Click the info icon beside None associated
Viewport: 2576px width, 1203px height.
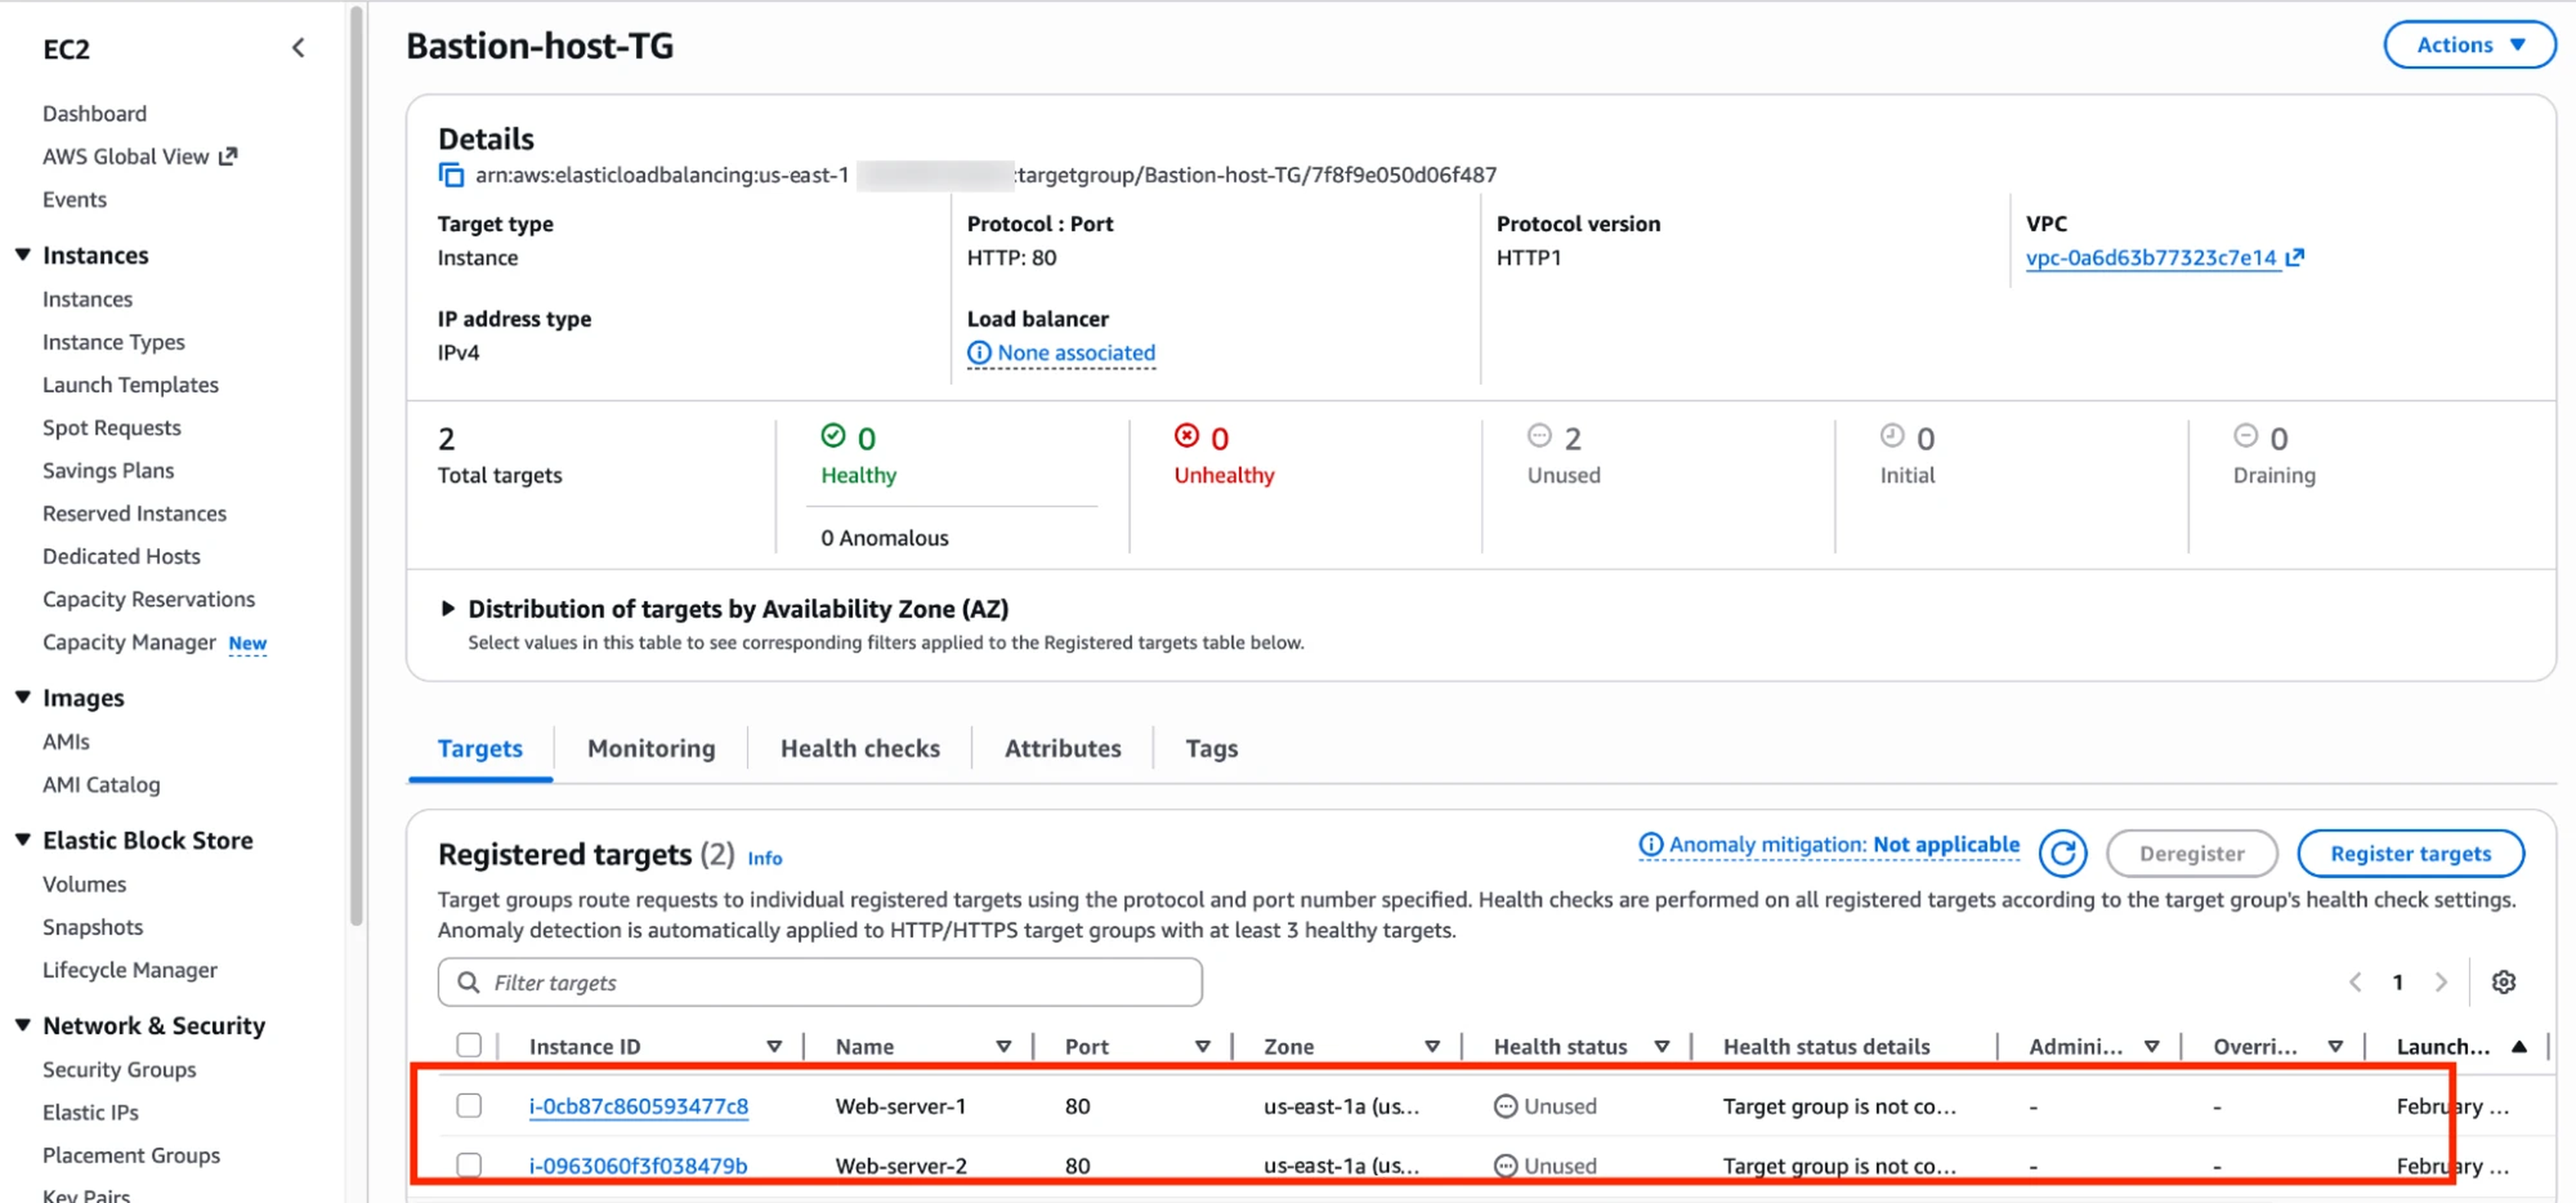click(x=979, y=353)
